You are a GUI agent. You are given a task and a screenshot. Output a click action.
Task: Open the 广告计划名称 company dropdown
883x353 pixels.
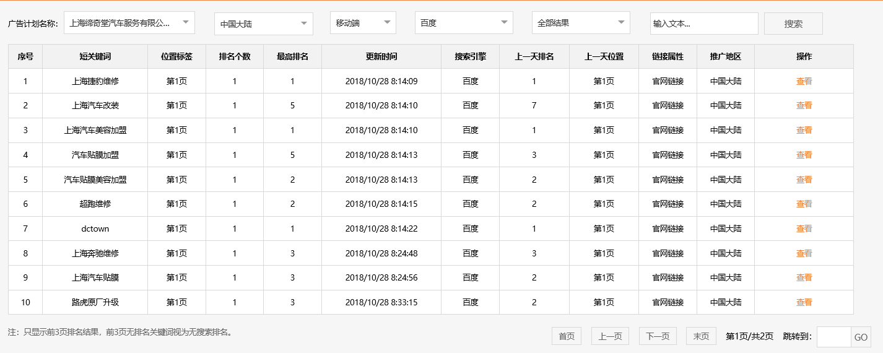click(x=129, y=23)
